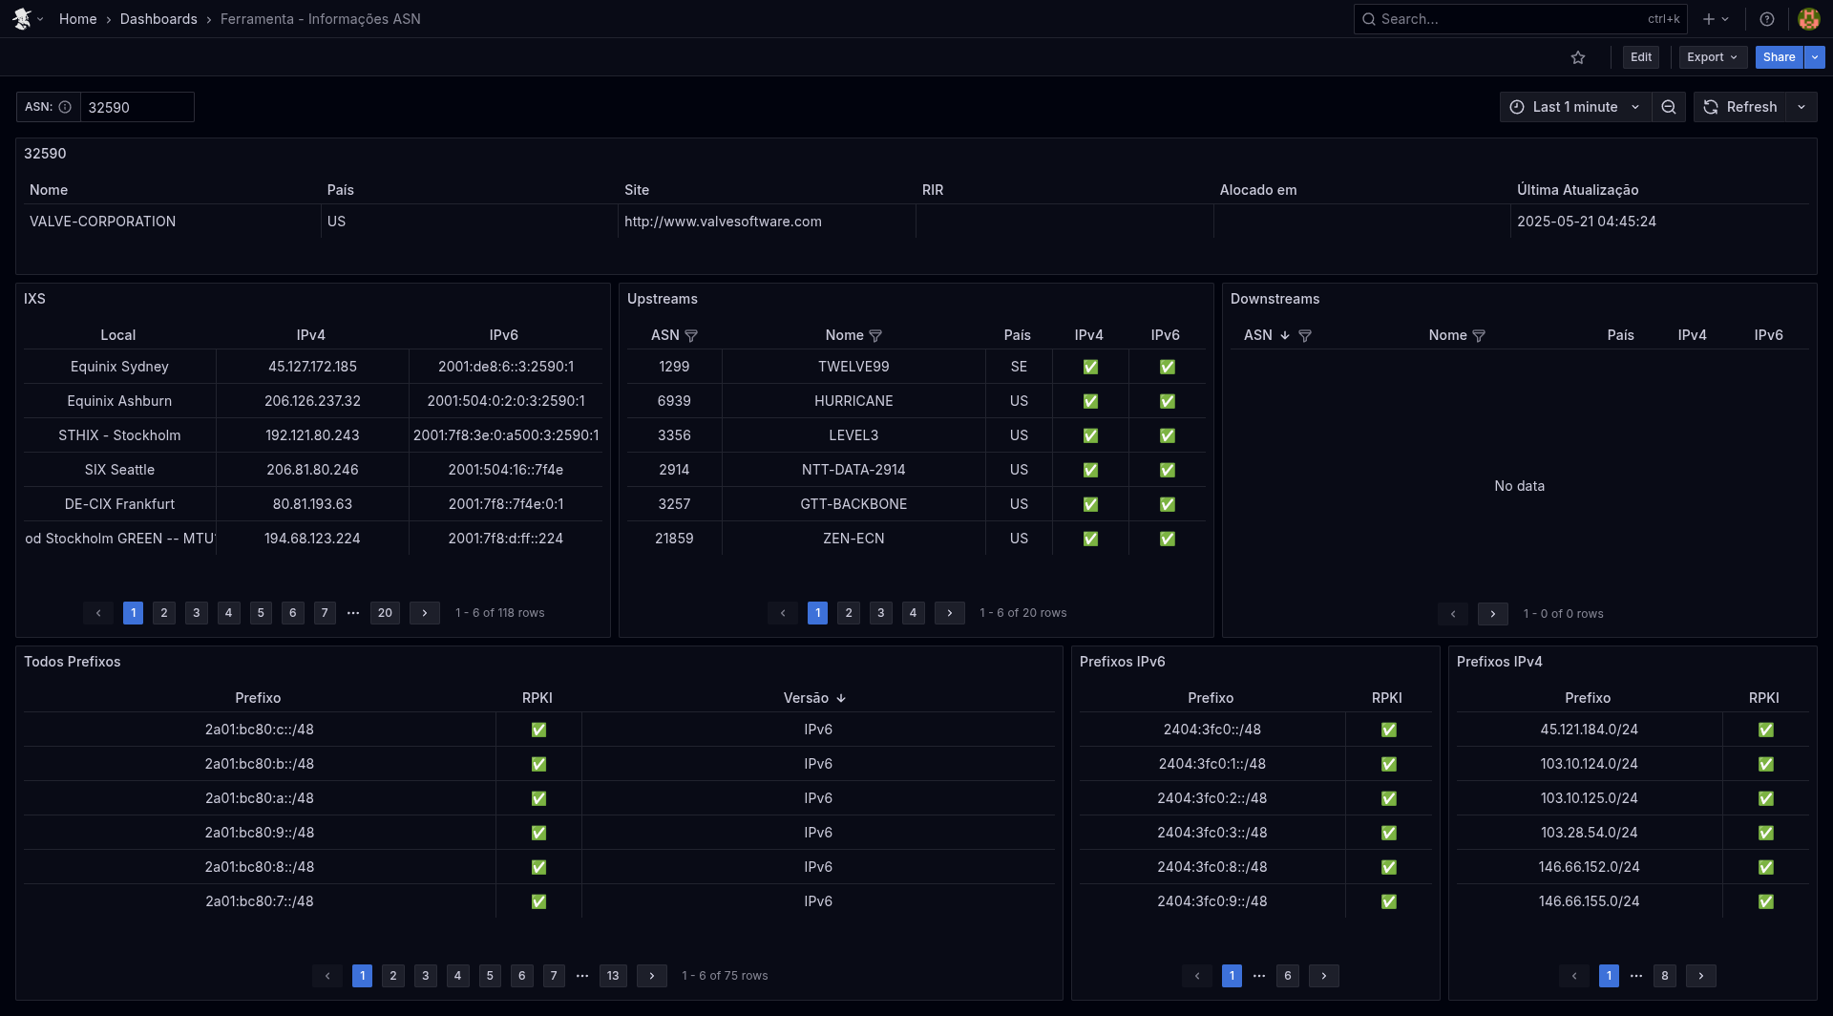
Task: Filter Upstreams by ASN column icon
Action: (692, 336)
